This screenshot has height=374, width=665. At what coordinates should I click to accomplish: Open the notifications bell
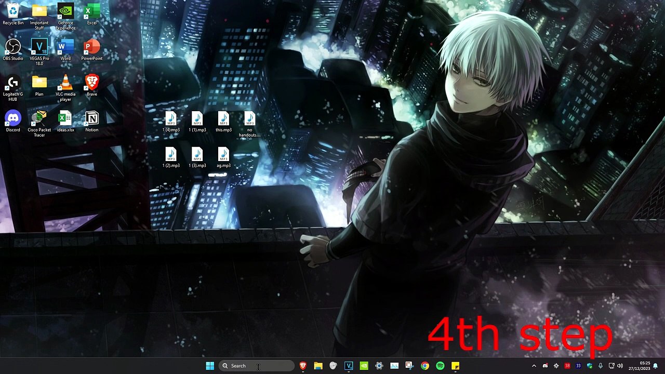656,366
